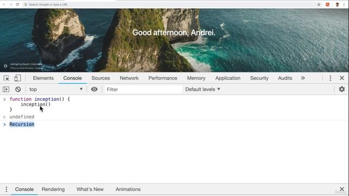Toggle the device toolbar icon

[17, 78]
